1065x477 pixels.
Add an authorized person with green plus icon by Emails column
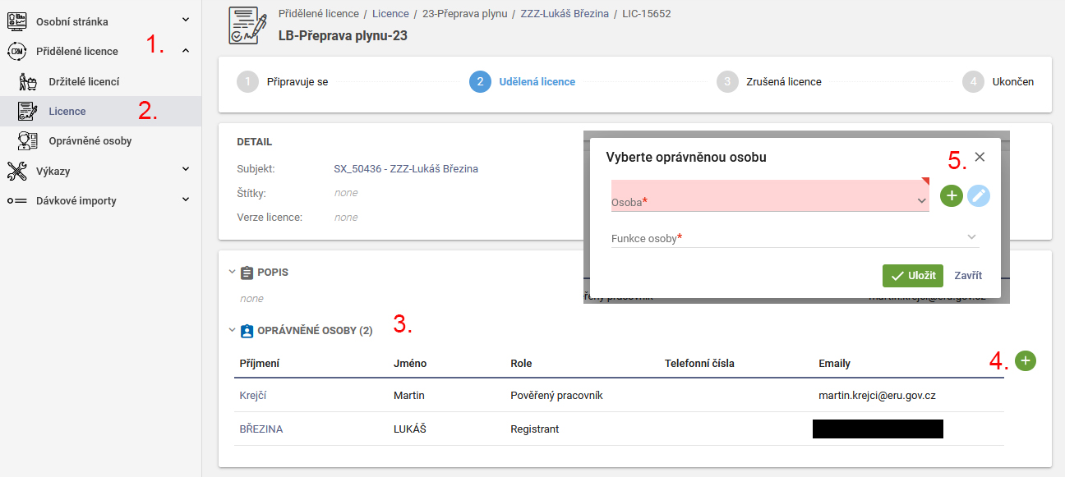pos(1026,360)
